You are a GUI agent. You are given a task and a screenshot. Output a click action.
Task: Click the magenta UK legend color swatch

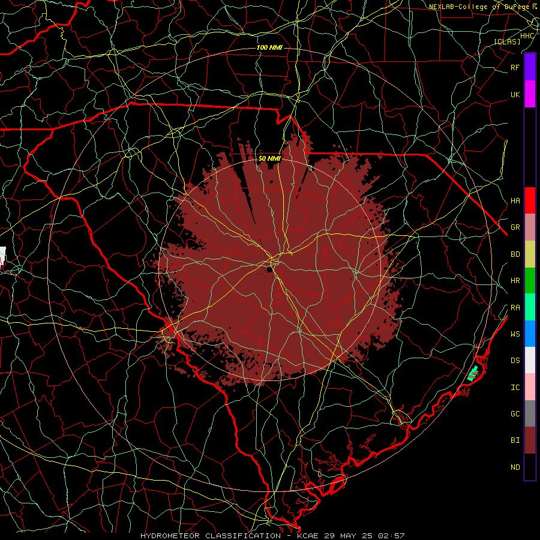point(530,94)
